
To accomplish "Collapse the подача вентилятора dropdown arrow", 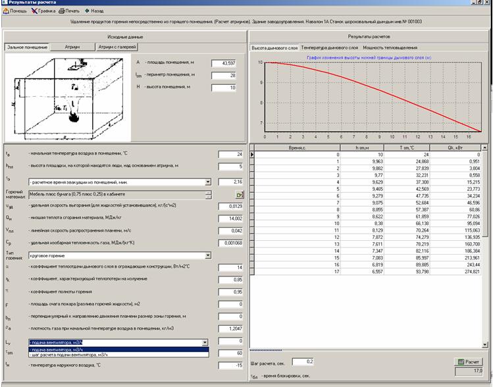I will coord(205,342).
